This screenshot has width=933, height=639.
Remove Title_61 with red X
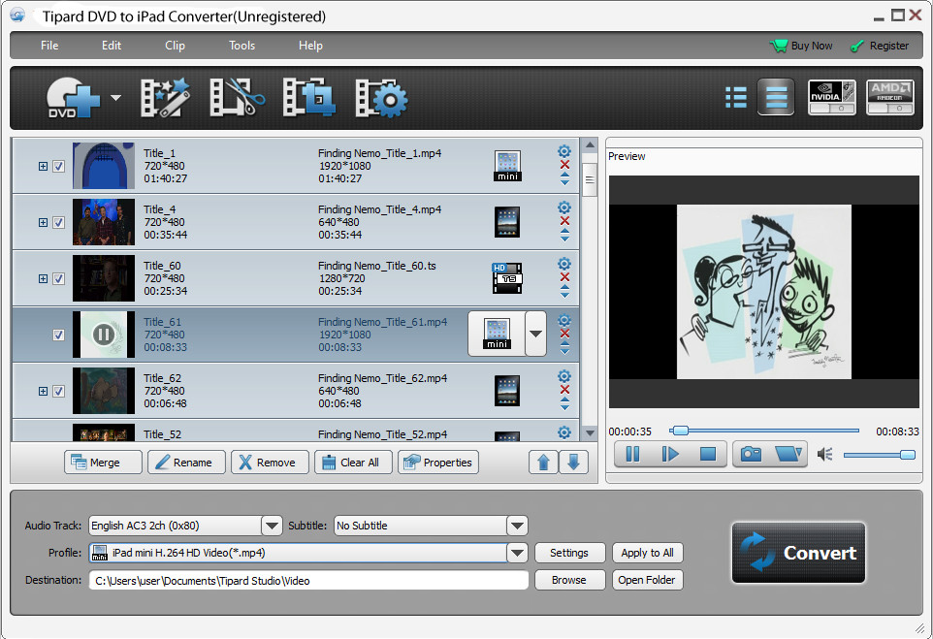pyautogui.click(x=564, y=334)
